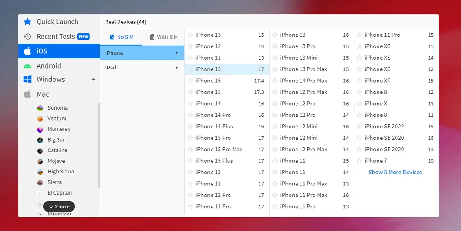Viewport: 461px width, 231px height.
Task: Select the highlighted iPhone 15 version 17 row
Action: tap(227, 69)
